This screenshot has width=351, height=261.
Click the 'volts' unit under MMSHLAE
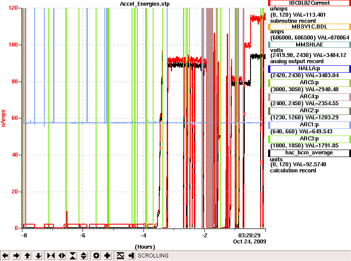[x=276, y=50]
